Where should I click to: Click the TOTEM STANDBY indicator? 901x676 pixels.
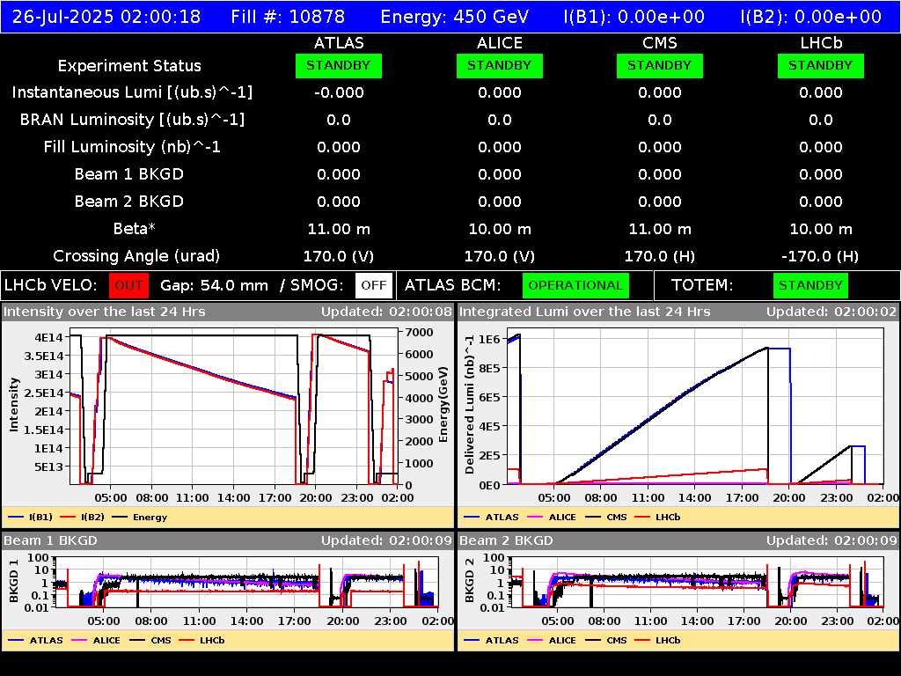(810, 286)
